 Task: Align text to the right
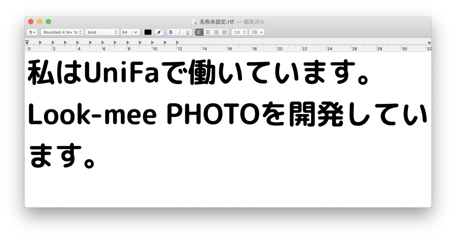pos(216,32)
